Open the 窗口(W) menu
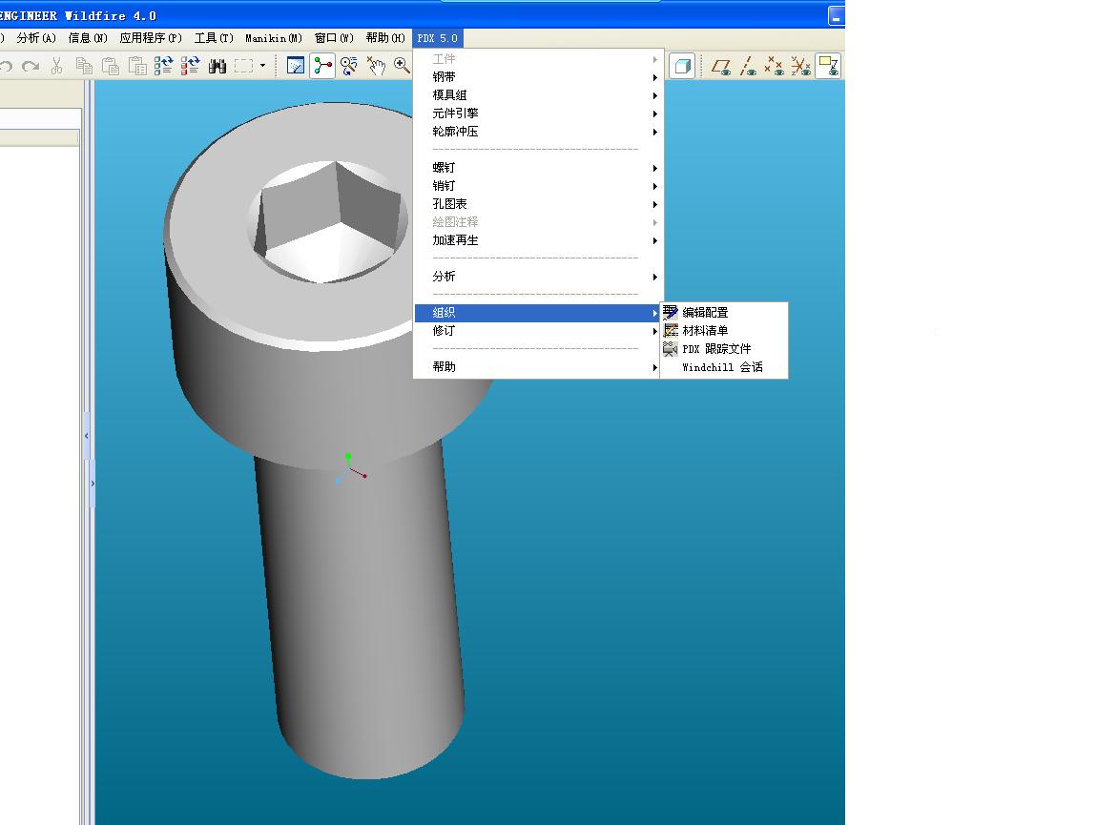 335,38
